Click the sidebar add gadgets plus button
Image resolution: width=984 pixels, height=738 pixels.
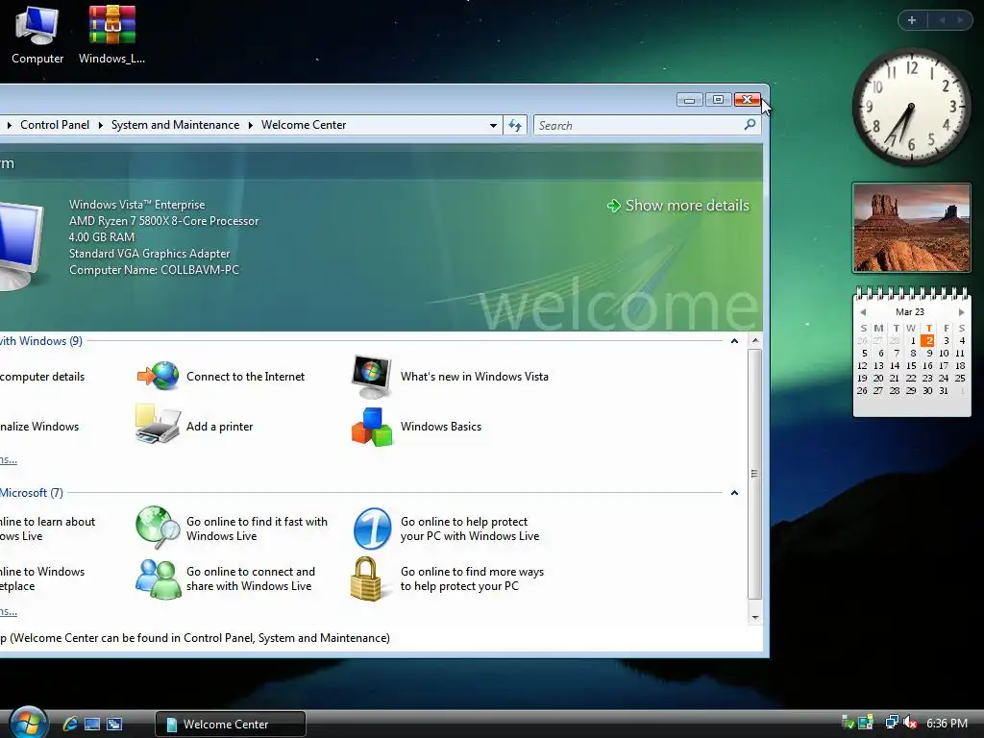(912, 20)
